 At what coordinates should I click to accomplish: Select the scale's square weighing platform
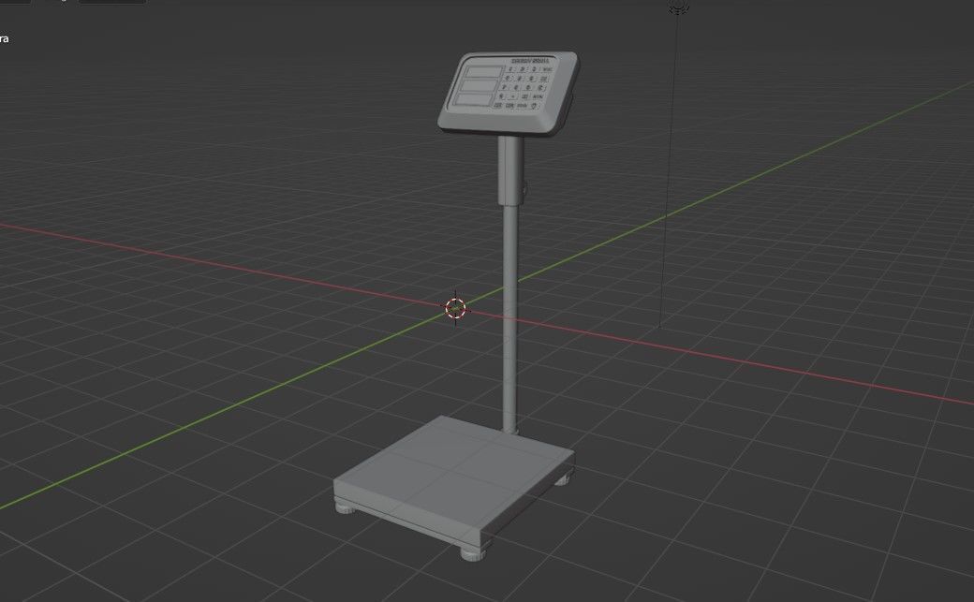pyautogui.click(x=453, y=481)
